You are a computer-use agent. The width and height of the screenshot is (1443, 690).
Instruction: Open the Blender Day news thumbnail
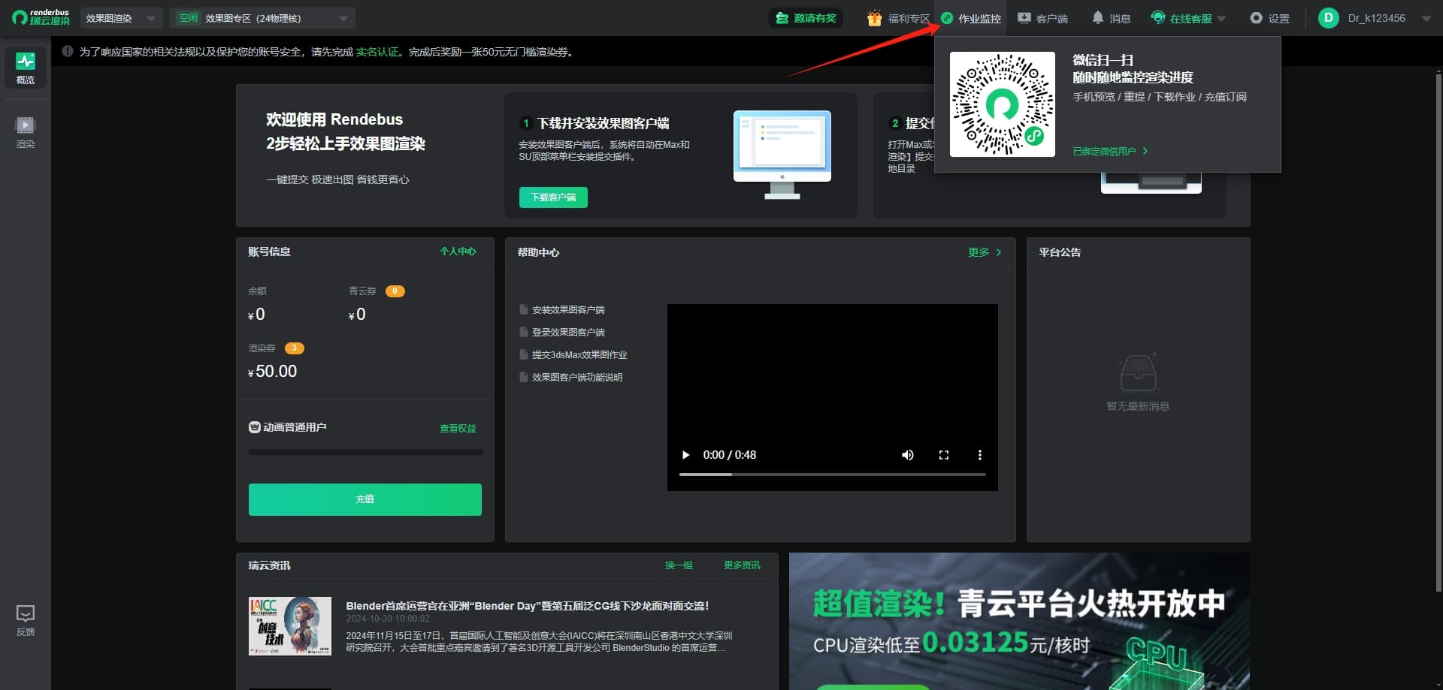coord(290,626)
